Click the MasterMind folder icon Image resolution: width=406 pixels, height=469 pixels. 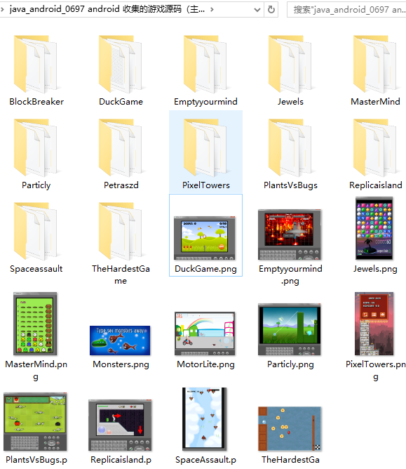(x=375, y=64)
